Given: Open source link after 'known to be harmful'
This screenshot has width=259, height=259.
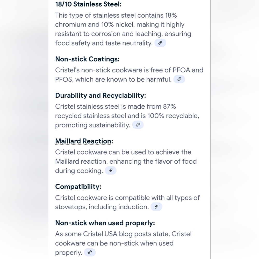Looking at the screenshot, I should pos(179,79).
